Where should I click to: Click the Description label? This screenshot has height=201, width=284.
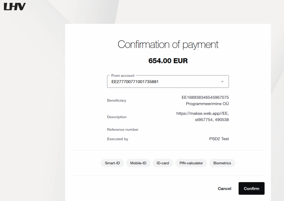[x=117, y=117]
